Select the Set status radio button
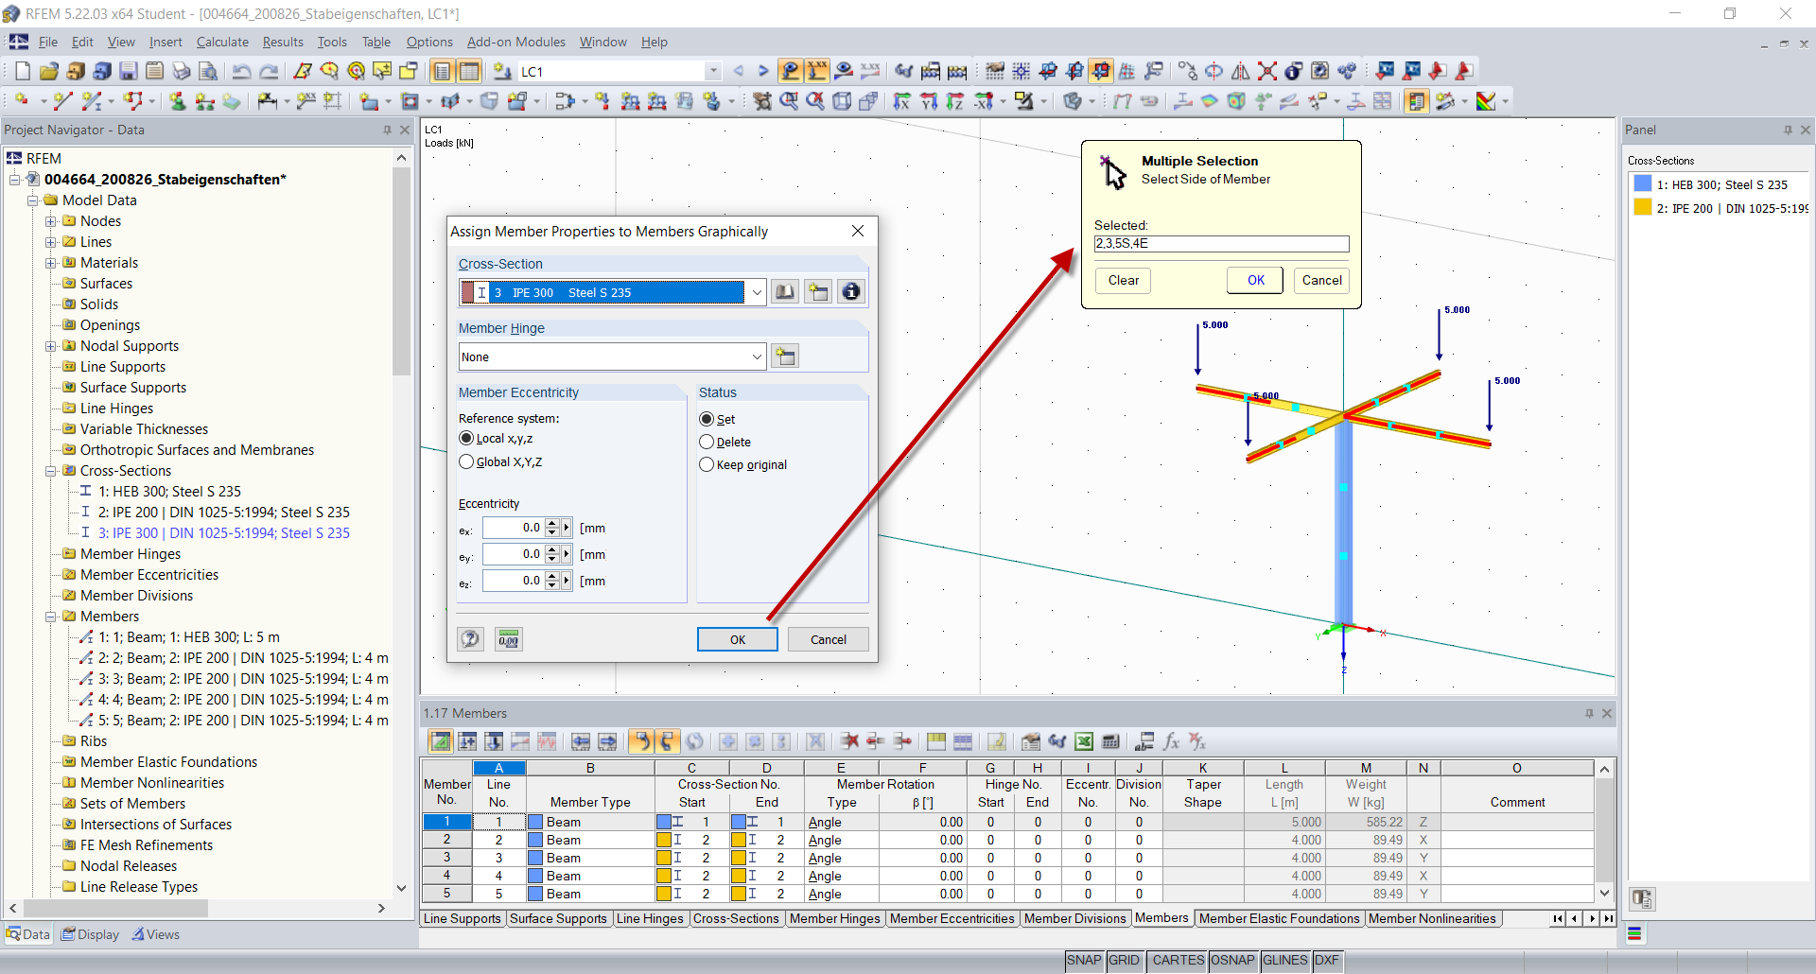This screenshot has width=1816, height=974. (707, 419)
